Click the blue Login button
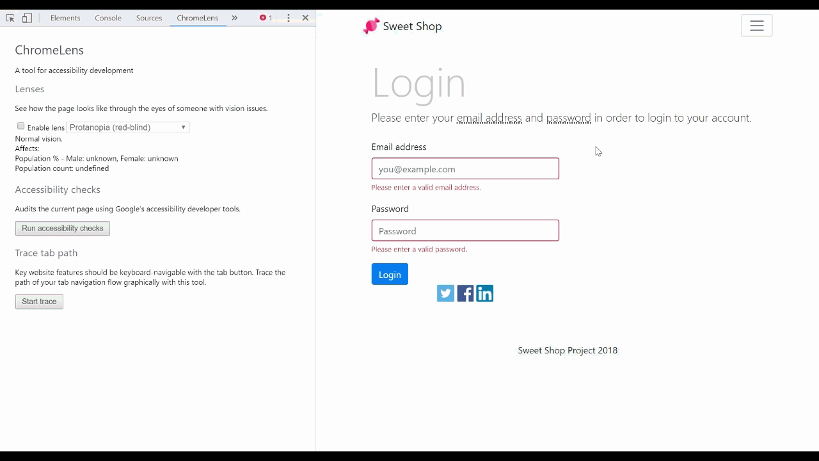Image resolution: width=819 pixels, height=461 pixels. (390, 274)
